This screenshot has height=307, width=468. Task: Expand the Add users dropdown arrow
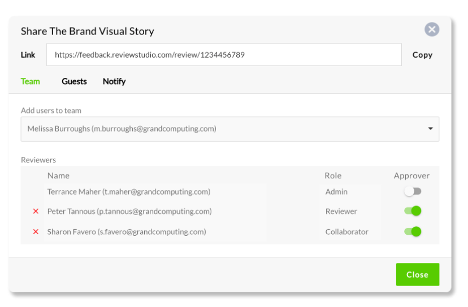point(430,129)
